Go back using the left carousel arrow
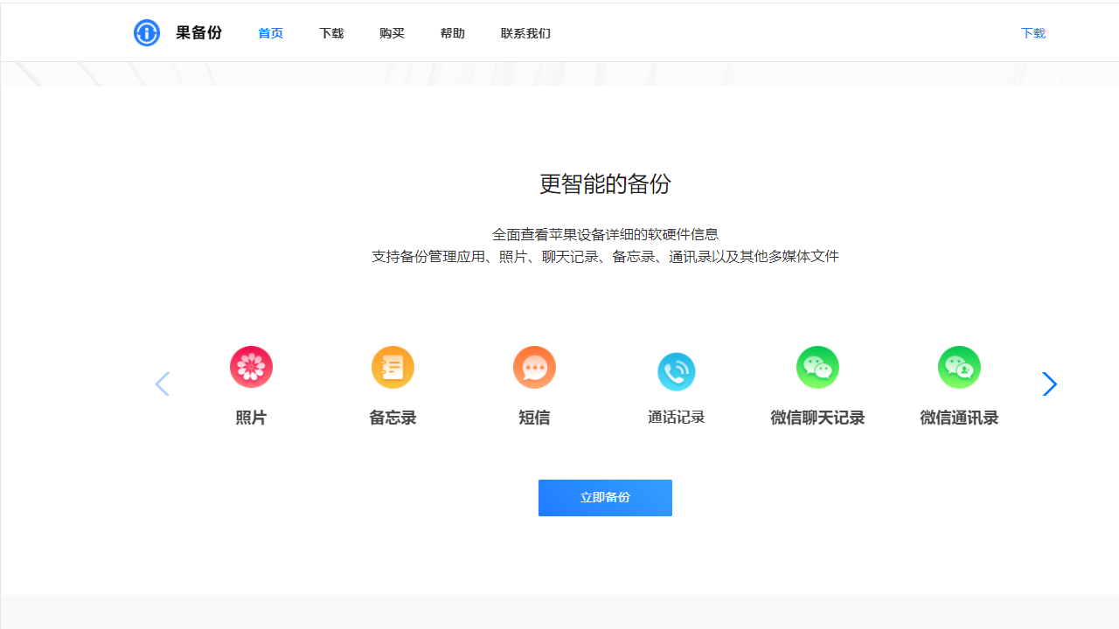 pos(163,384)
